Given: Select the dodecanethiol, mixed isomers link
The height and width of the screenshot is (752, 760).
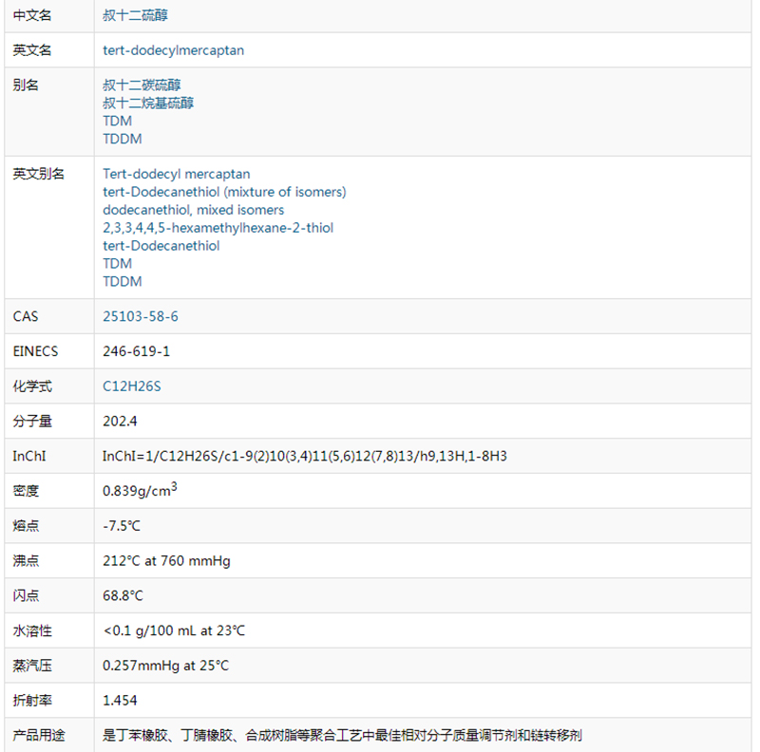Looking at the screenshot, I should 195,210.
